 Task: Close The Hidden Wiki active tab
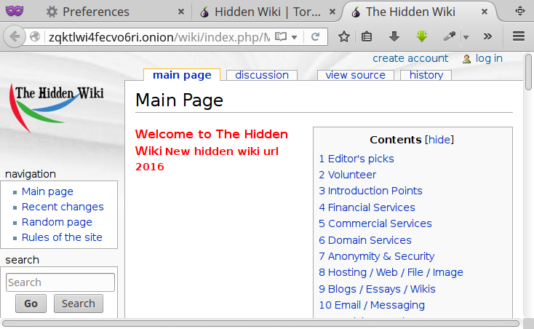tap(485, 12)
